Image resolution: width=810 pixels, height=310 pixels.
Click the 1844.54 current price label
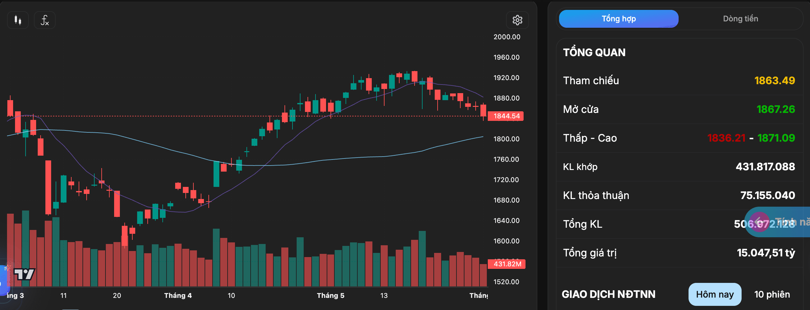click(x=506, y=116)
